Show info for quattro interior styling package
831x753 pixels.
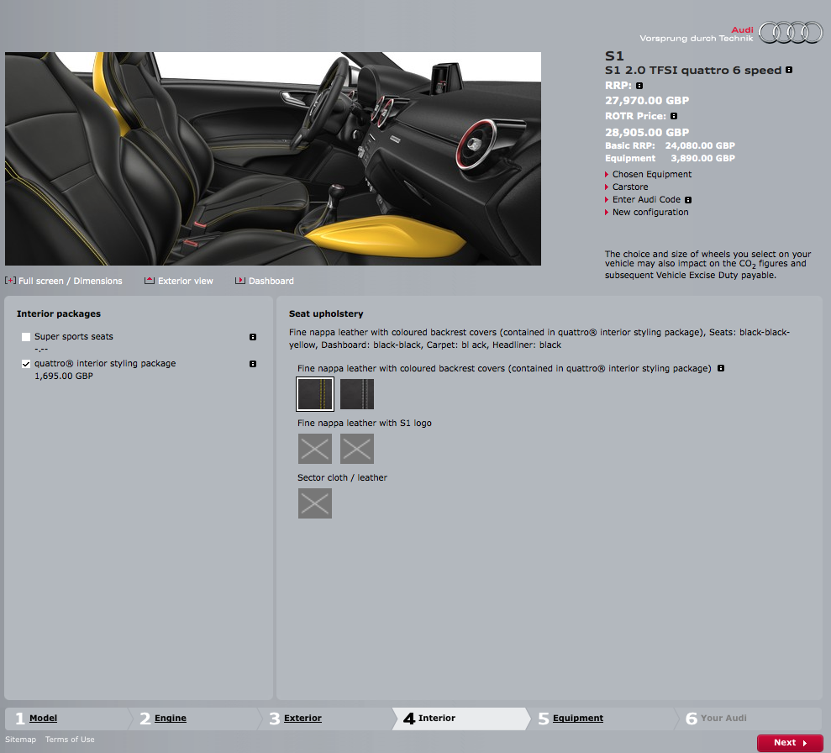tap(253, 364)
